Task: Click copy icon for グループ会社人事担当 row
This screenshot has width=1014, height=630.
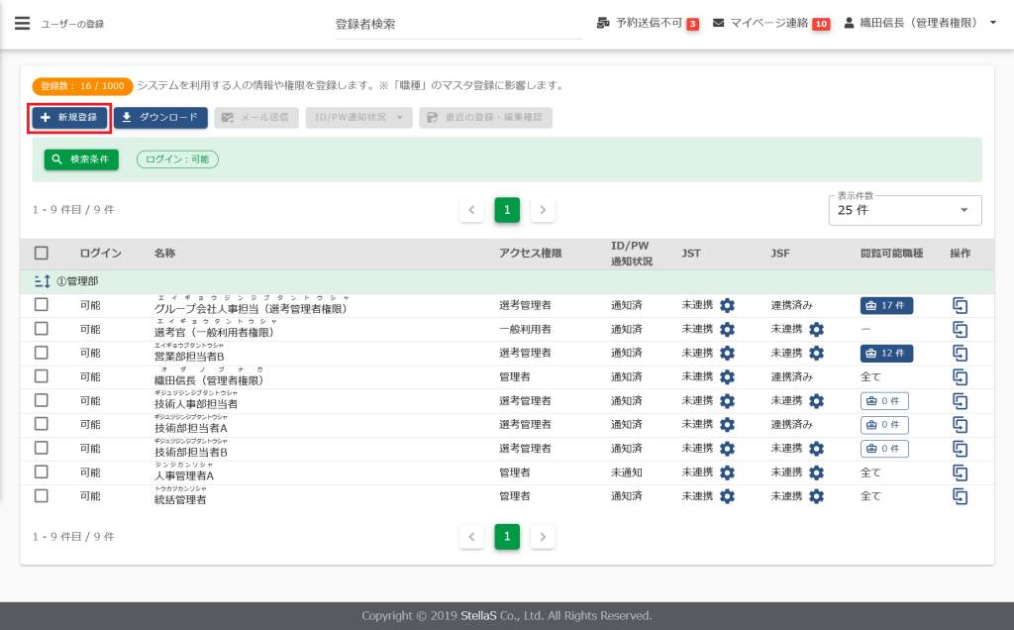Action: pyautogui.click(x=959, y=305)
